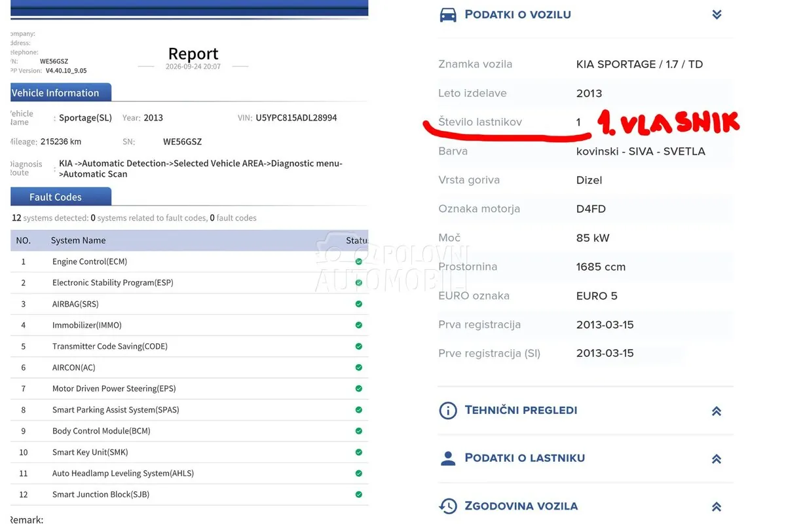Click green status check for Immobilizer(IMMO)
Image resolution: width=786 pixels, height=524 pixels.
click(x=359, y=325)
